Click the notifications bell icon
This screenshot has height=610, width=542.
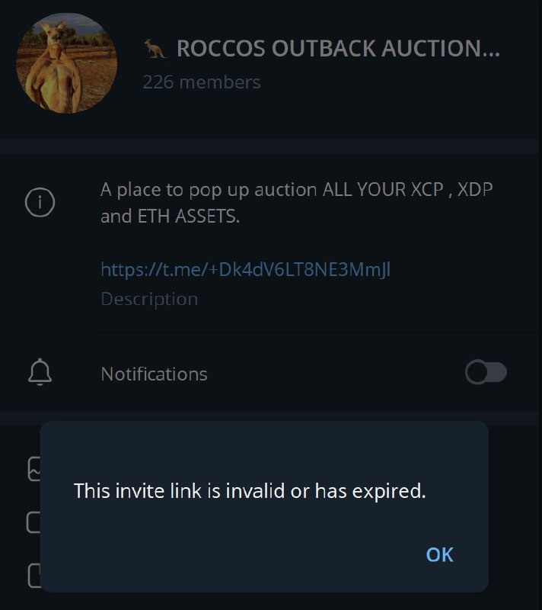[x=40, y=372]
